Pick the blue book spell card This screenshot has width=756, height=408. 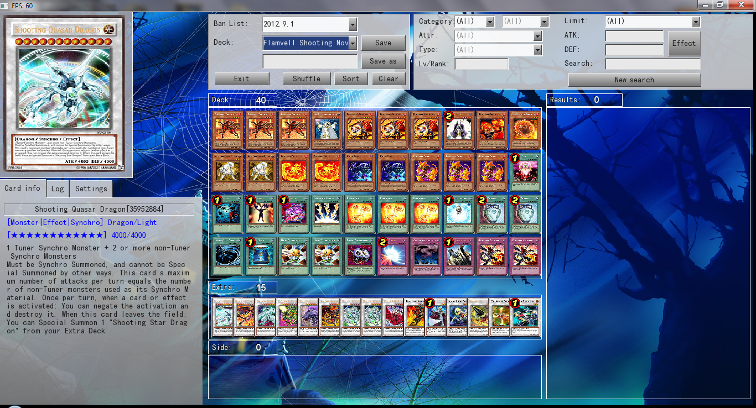261,256
